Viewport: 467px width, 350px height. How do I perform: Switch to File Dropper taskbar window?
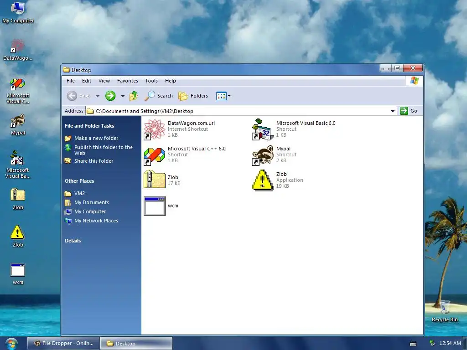tap(63, 343)
